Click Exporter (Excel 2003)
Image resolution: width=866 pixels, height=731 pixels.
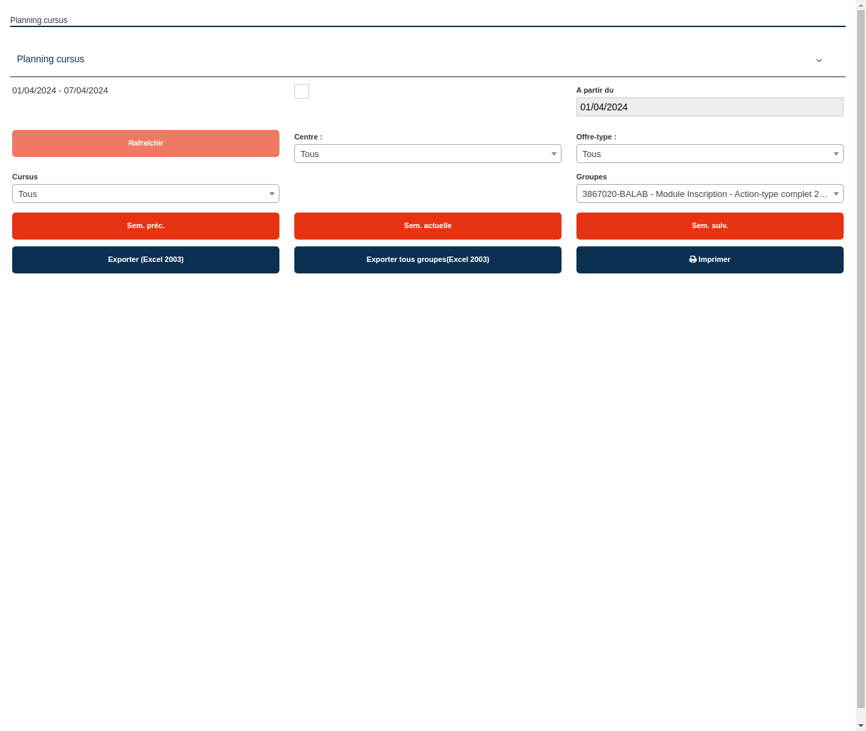click(x=145, y=259)
